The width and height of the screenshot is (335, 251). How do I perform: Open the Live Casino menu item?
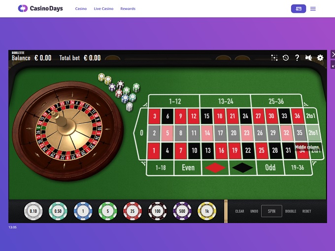(x=103, y=9)
